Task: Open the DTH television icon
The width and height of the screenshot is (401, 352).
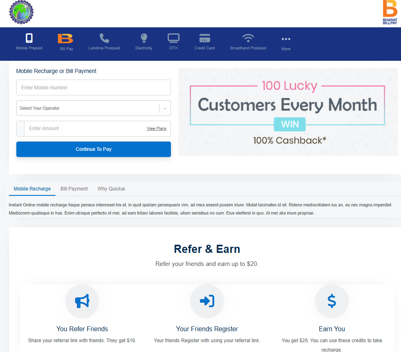Action: coord(173,38)
